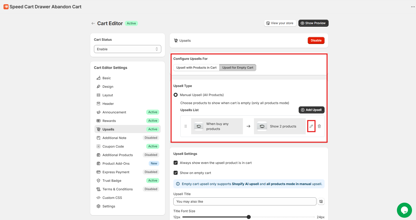This screenshot has height=220, width=416.
Task: Toggle Always show upsell product checkbox
Action: click(176, 163)
